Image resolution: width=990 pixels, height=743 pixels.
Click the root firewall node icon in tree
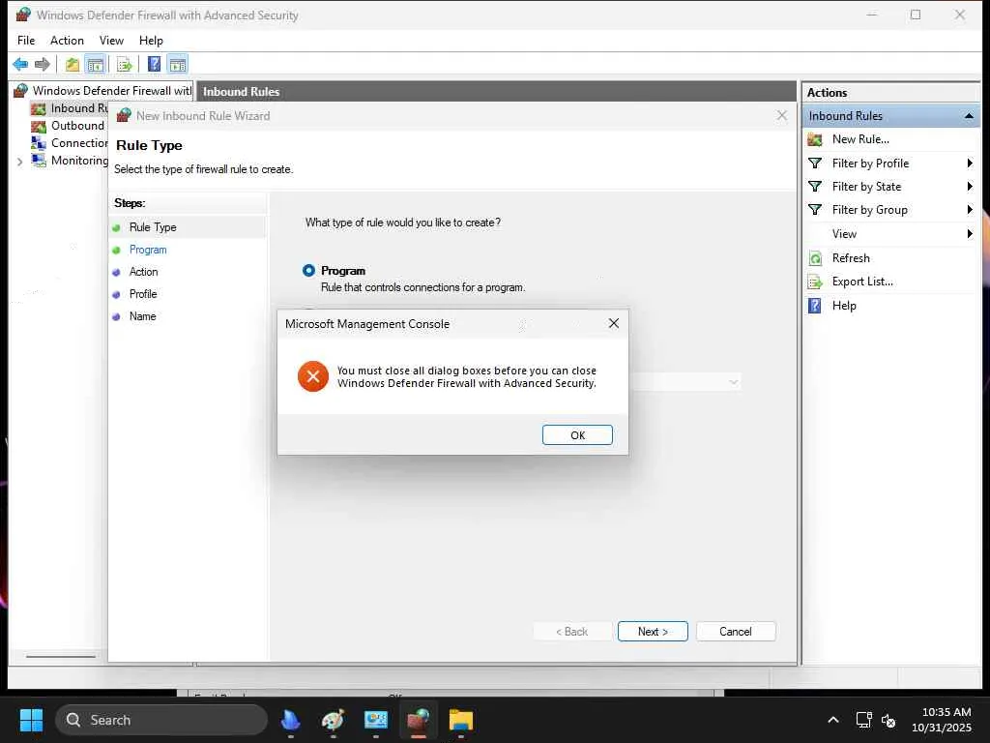(21, 90)
